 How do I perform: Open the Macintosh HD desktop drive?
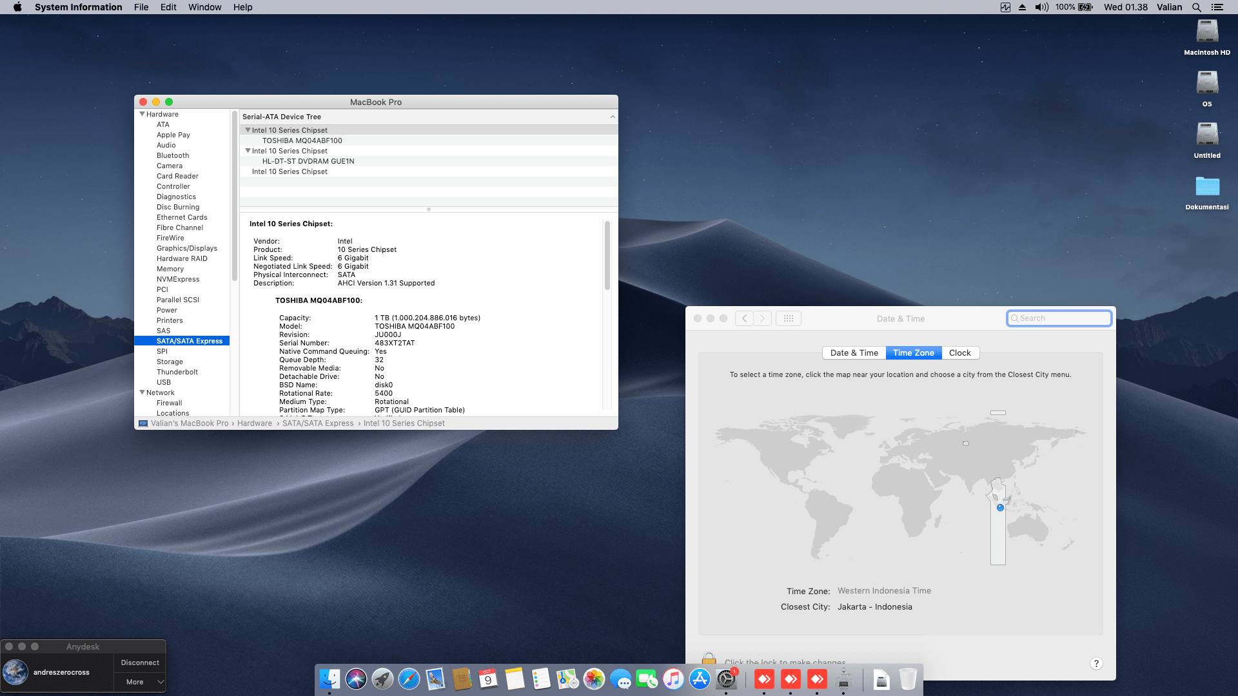click(1207, 37)
